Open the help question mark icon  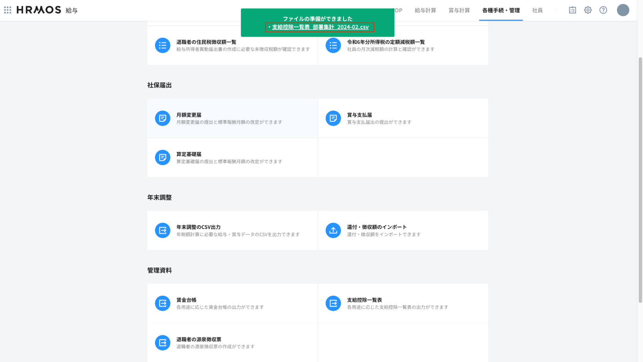(603, 10)
